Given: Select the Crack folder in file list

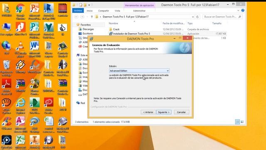Looking at the screenshot, I should click(x=116, y=29).
